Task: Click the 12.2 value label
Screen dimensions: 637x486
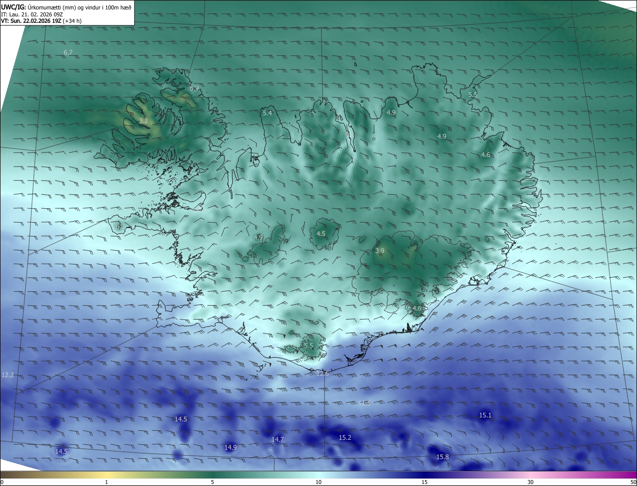Action: (7, 375)
